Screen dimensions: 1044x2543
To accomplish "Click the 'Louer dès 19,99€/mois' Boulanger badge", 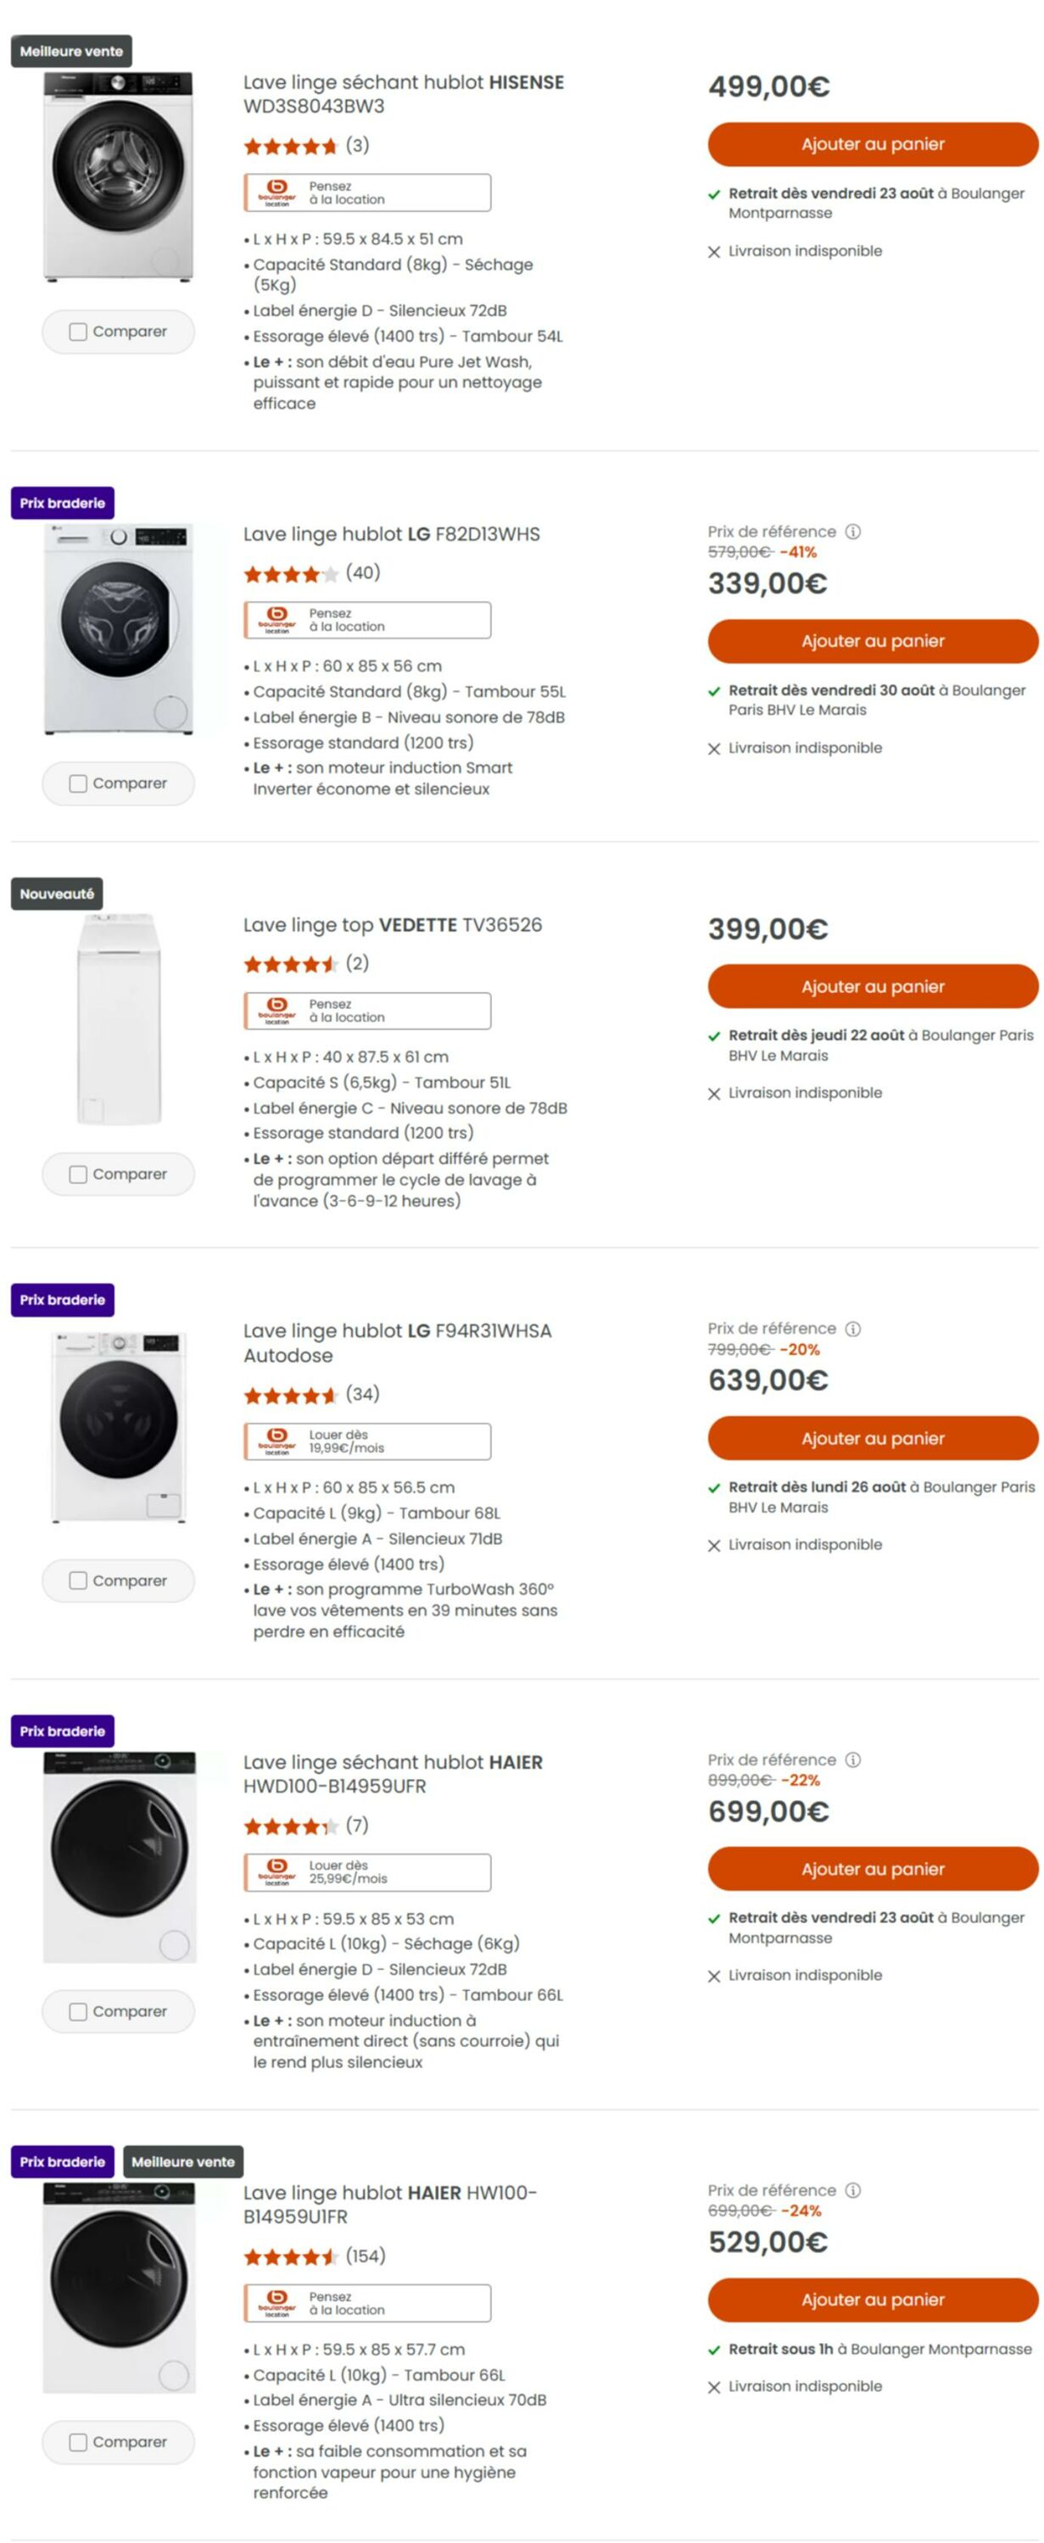I will (366, 1442).
